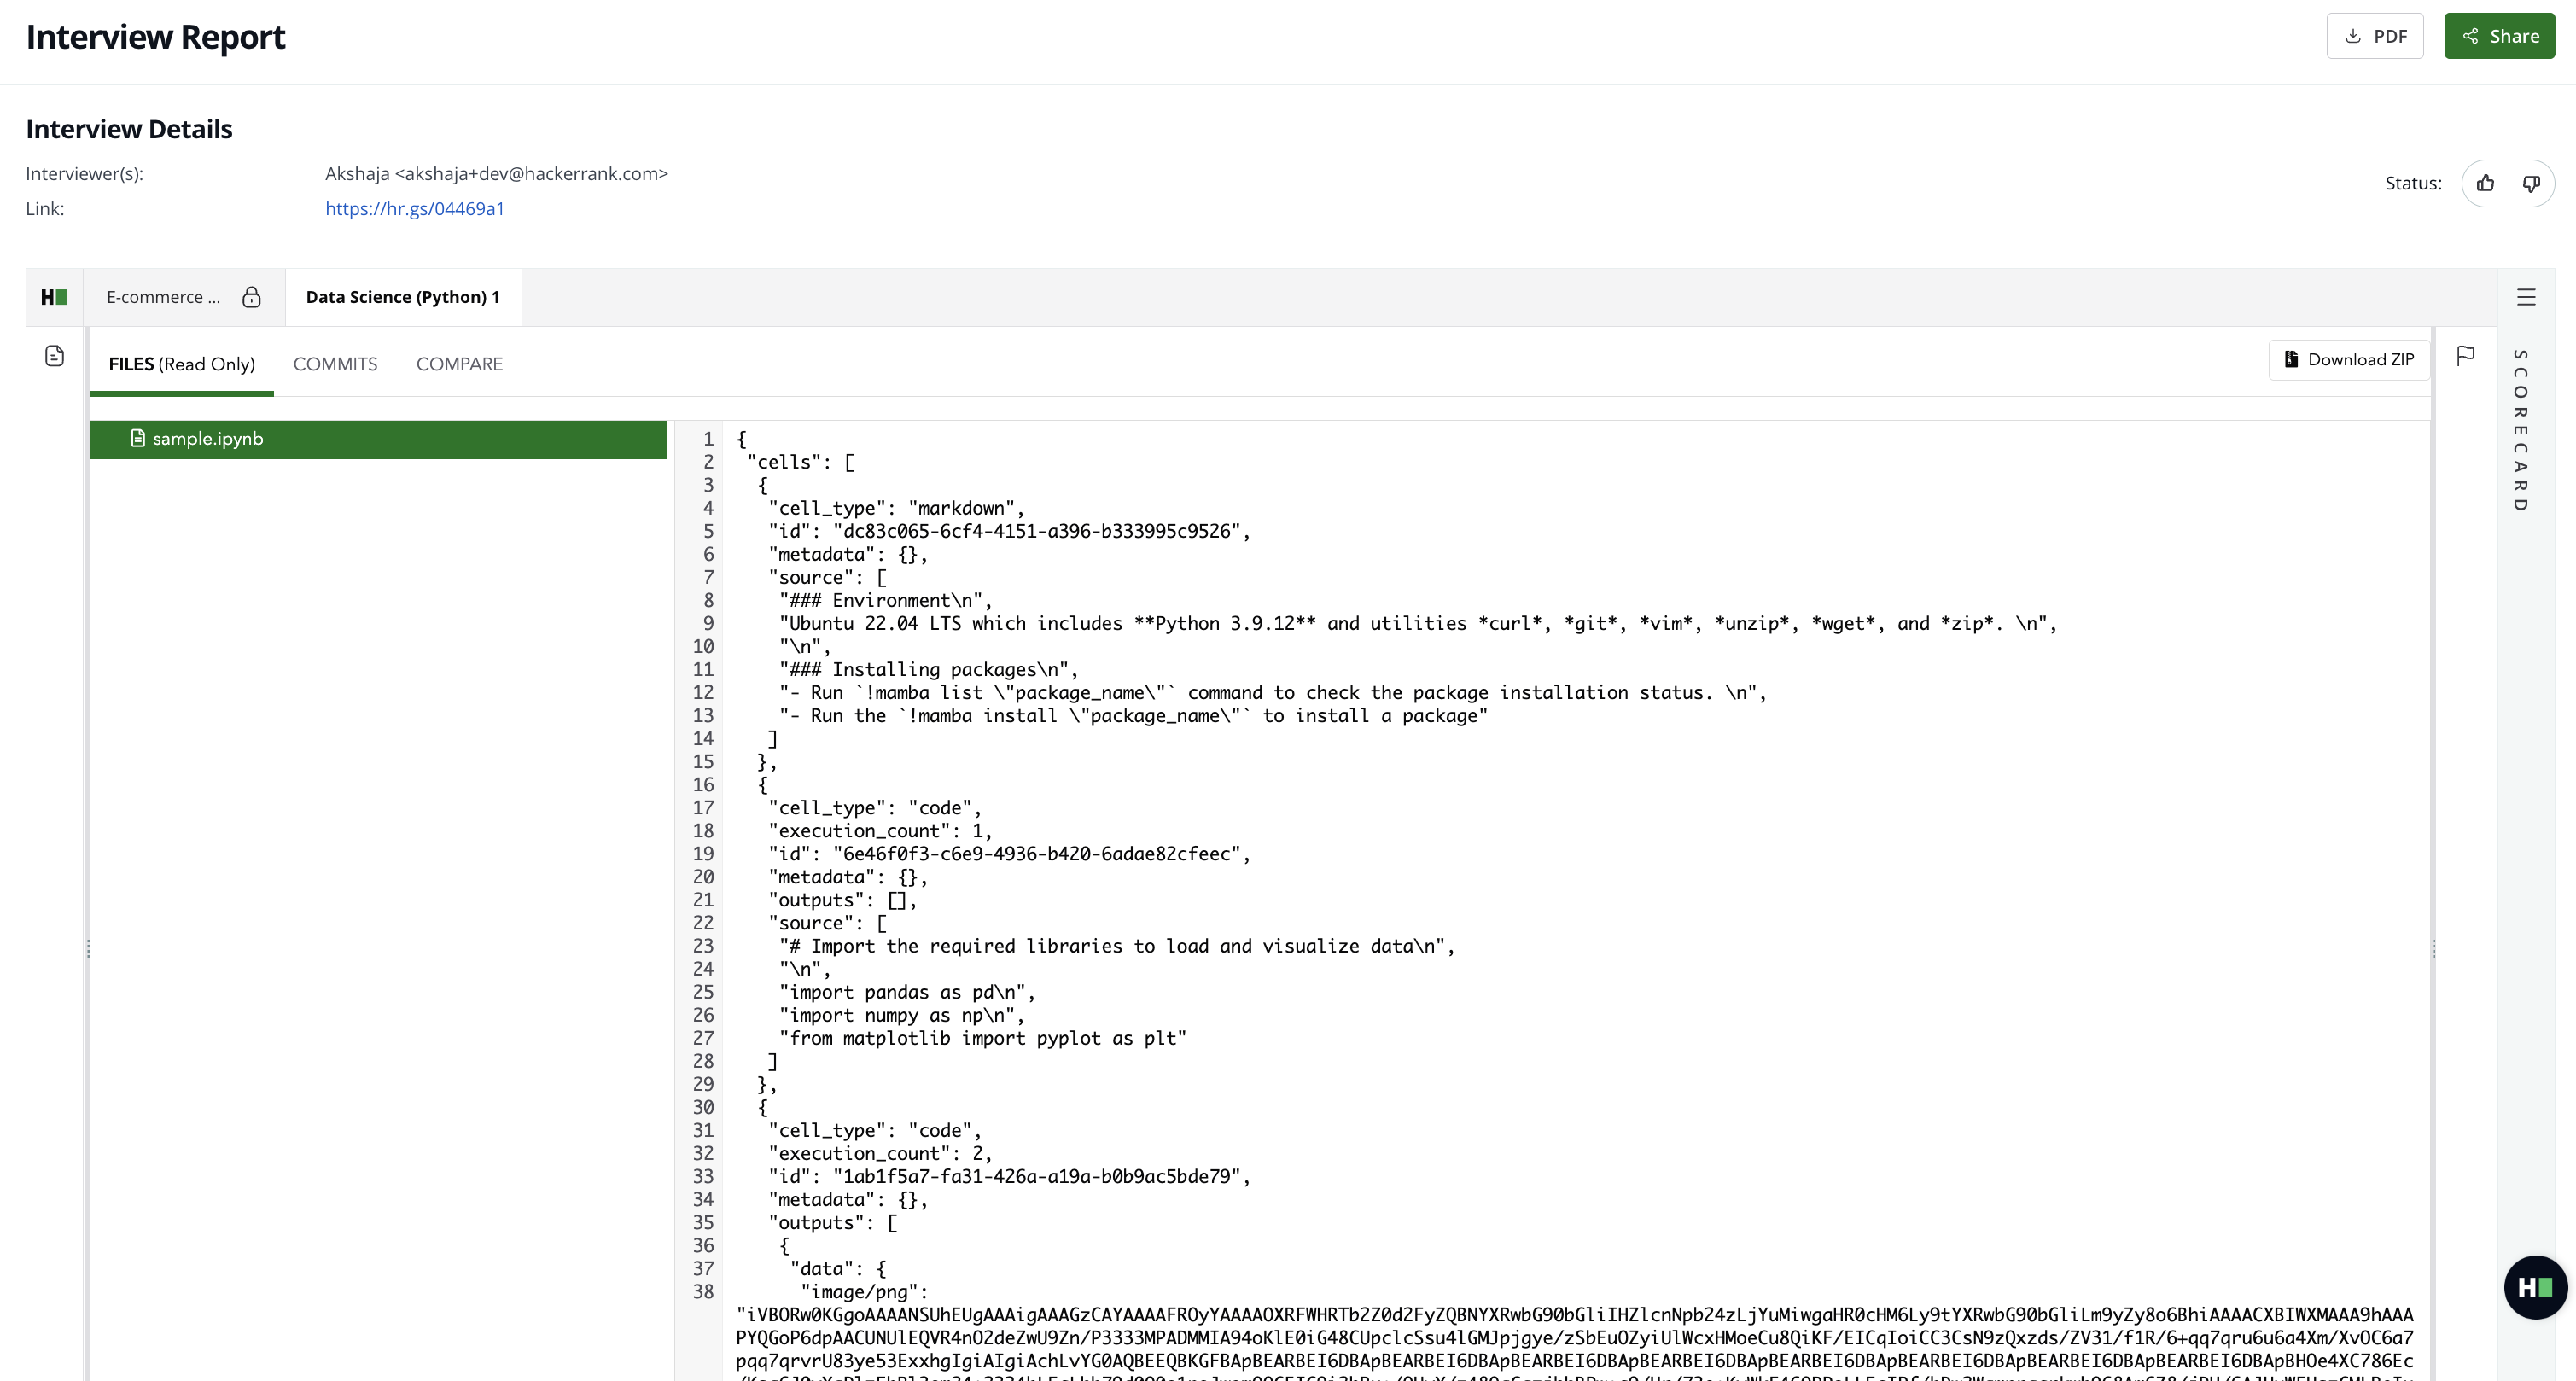This screenshot has width=2576, height=1381.
Task: Open the interview link hr.gs/04469a1
Action: [x=414, y=208]
